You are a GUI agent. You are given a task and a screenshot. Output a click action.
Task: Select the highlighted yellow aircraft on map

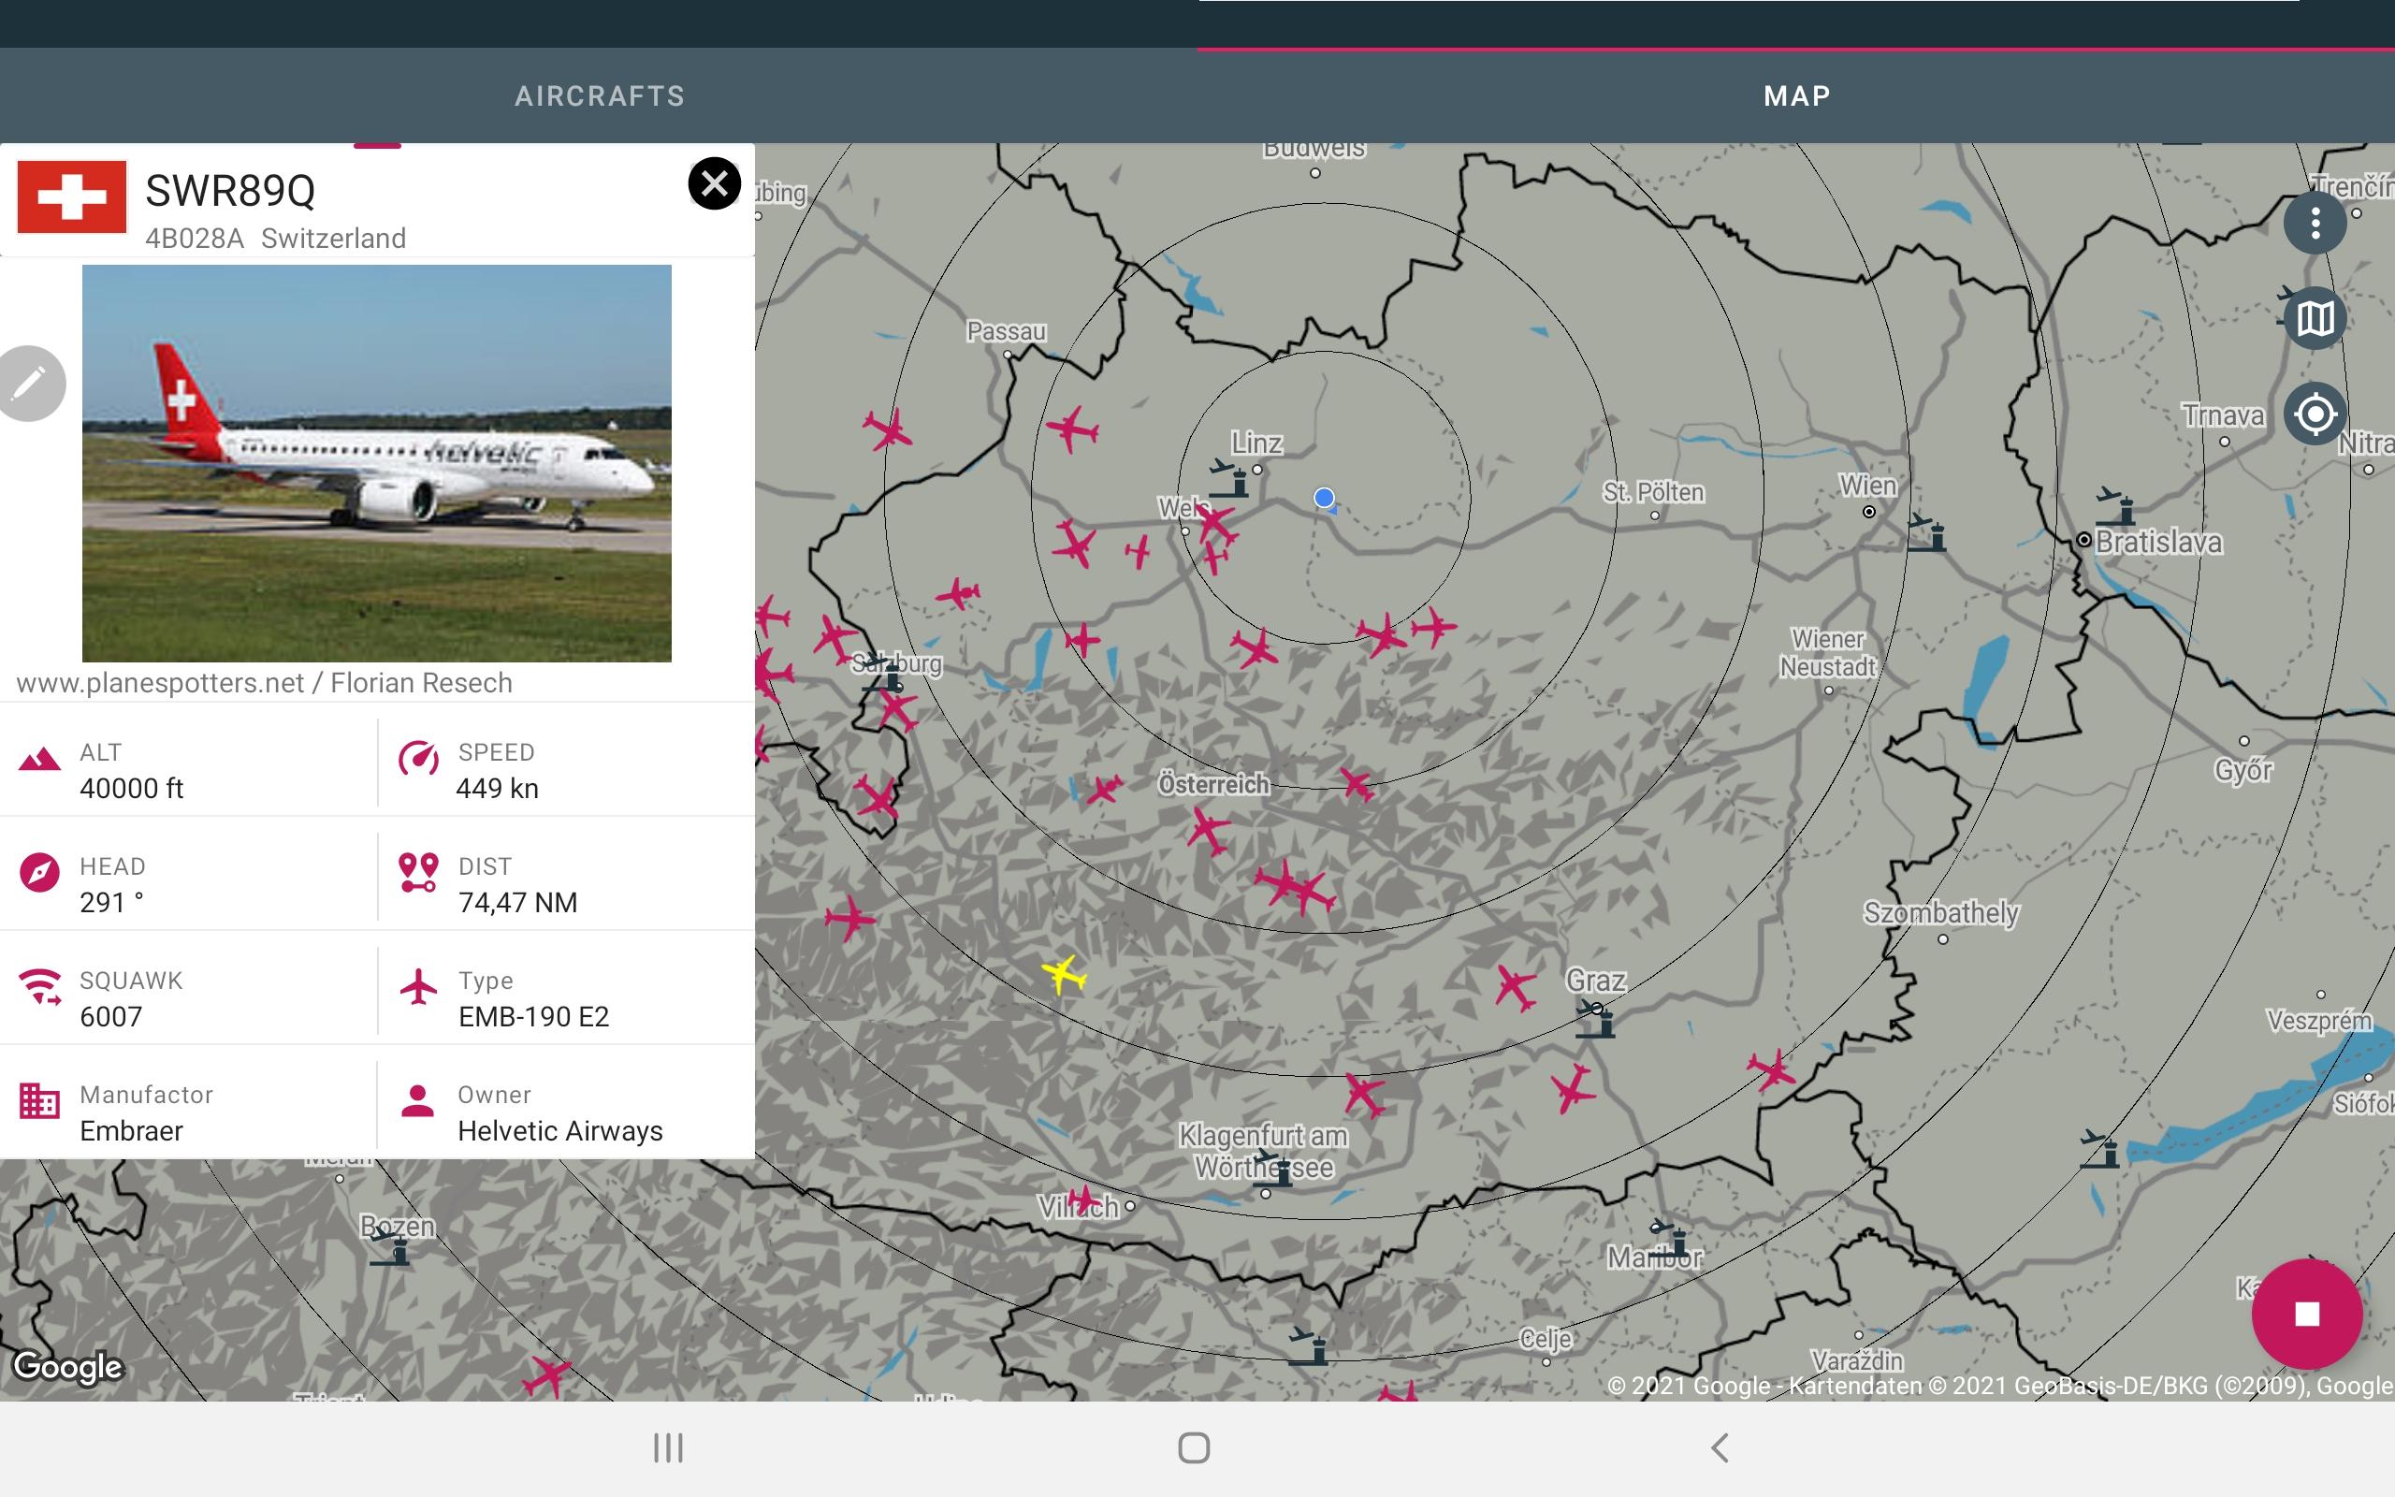1065,974
